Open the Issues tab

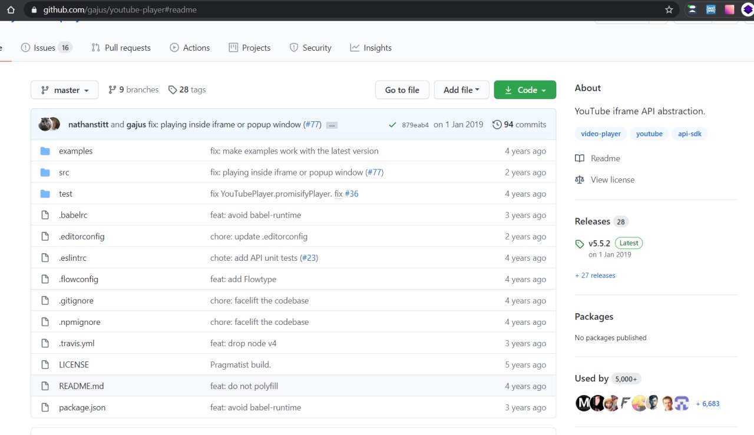click(47, 48)
